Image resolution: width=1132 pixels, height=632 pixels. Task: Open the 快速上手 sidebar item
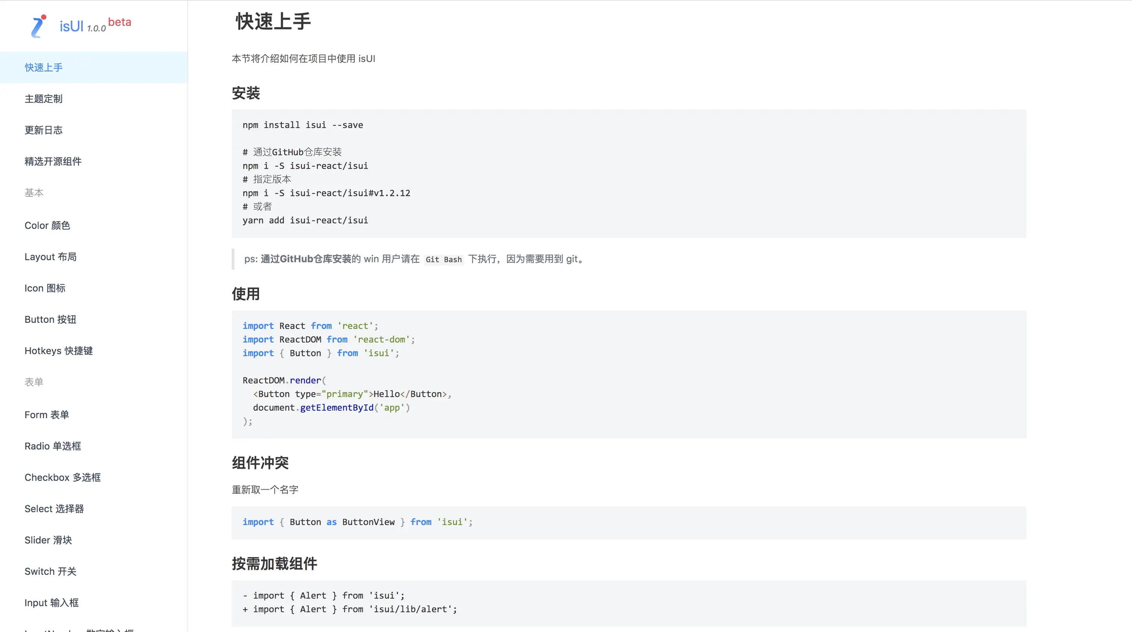tap(43, 67)
